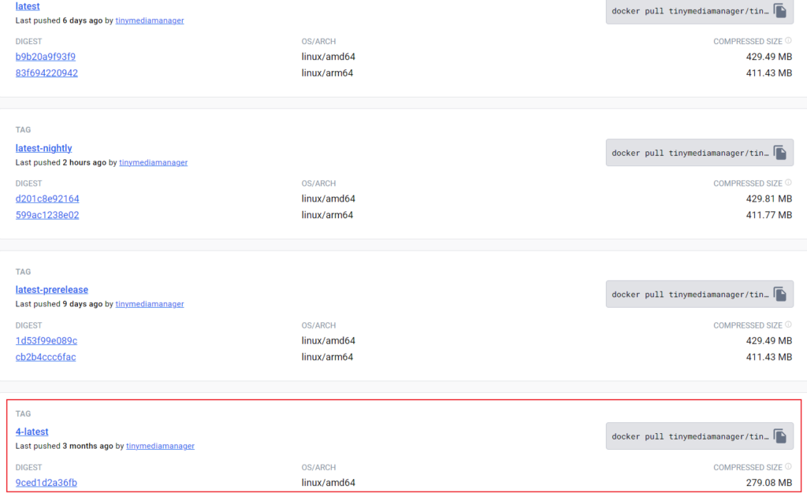This screenshot has height=497, width=807.
Task: Copy the docker pull command for latest tag
Action: click(779, 11)
